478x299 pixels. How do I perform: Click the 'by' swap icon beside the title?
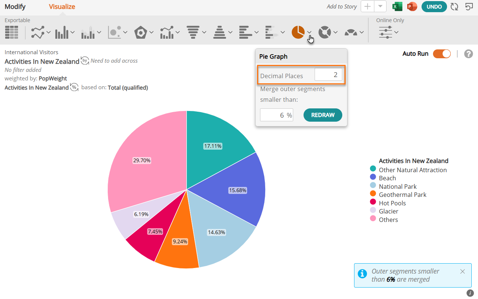point(85,61)
